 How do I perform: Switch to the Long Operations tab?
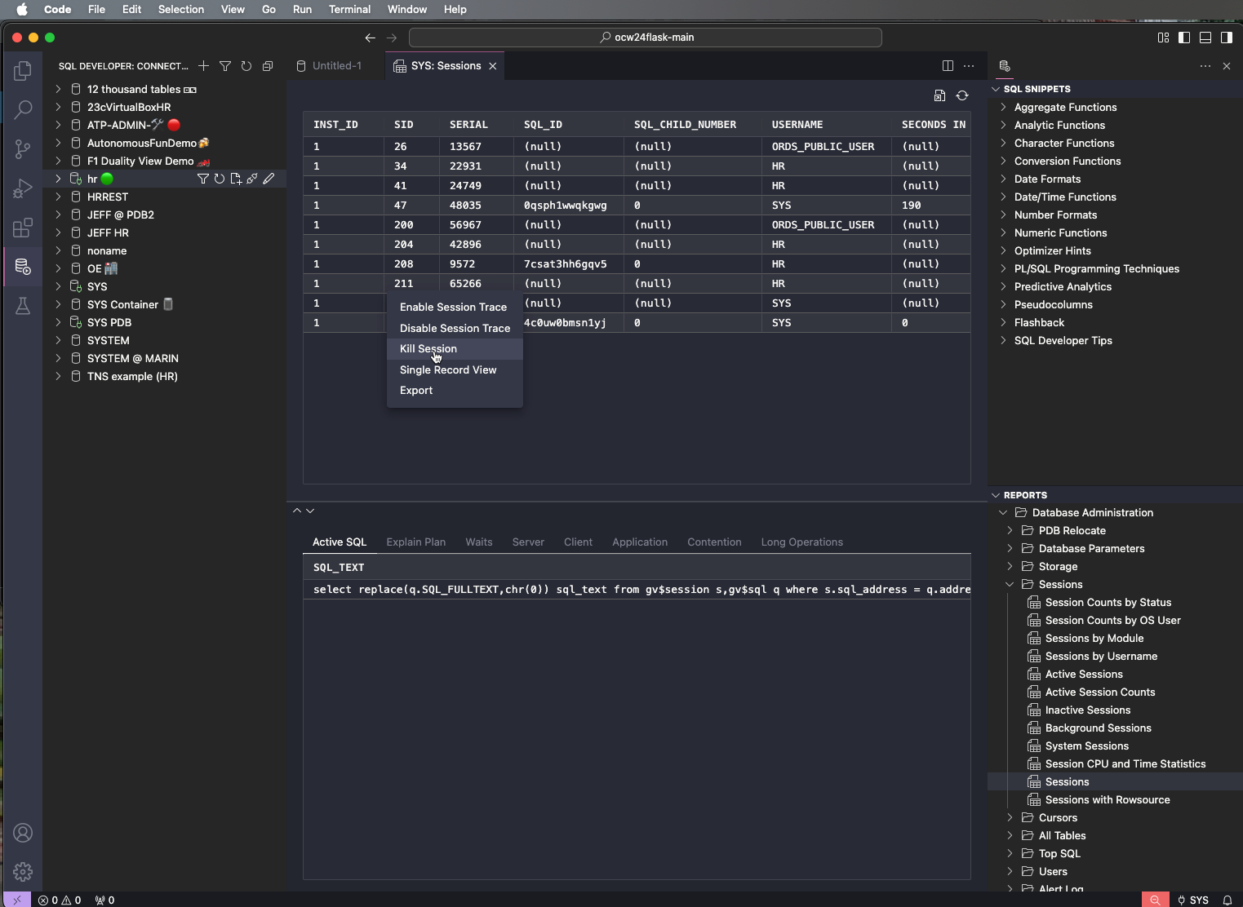[x=801, y=542]
